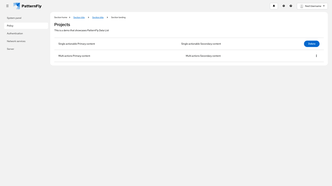Select Policy in the sidebar
The height and width of the screenshot is (186, 332).
(x=10, y=26)
